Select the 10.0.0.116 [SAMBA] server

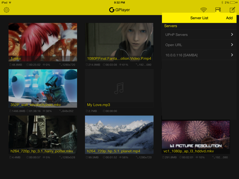(x=199, y=55)
